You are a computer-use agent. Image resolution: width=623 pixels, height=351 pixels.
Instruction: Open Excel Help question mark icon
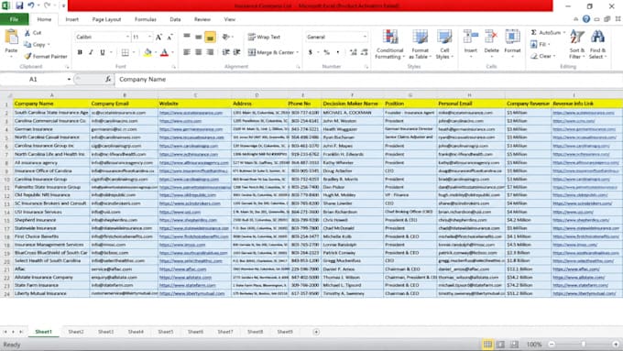(586, 19)
